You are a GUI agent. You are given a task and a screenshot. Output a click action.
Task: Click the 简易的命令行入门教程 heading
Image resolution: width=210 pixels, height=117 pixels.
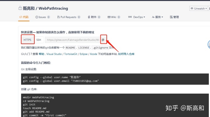coord(36,63)
